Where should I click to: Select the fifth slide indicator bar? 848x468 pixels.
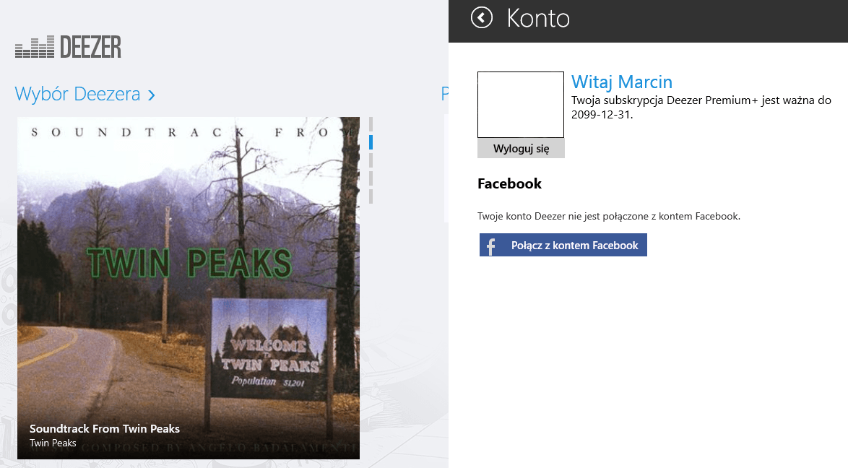[371, 196]
